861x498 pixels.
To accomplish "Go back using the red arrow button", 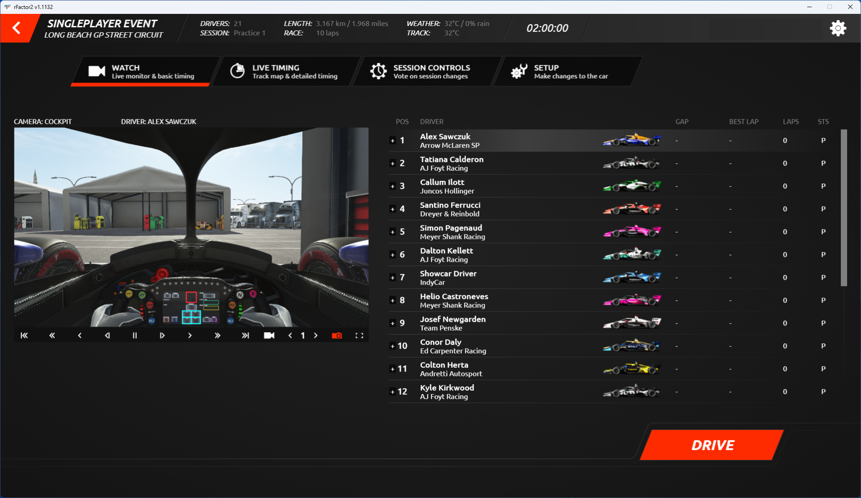I will (17, 28).
